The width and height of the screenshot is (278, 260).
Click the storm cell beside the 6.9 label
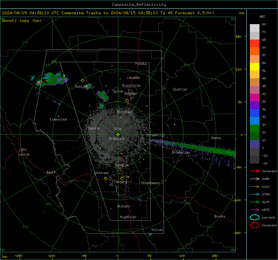pos(39,83)
